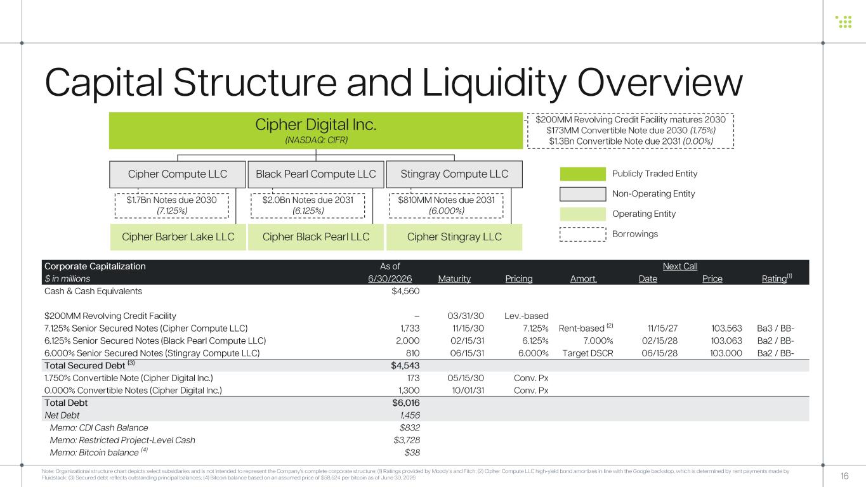Click the "Memo: Bitcoin balance" row label
The width and height of the screenshot is (866, 487).
[x=98, y=452]
